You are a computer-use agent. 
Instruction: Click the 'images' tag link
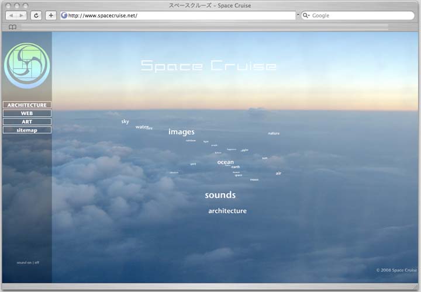[181, 132]
